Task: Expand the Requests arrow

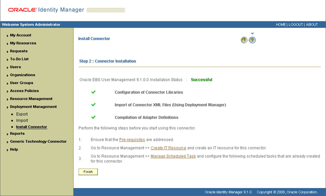Action: (x=7, y=51)
